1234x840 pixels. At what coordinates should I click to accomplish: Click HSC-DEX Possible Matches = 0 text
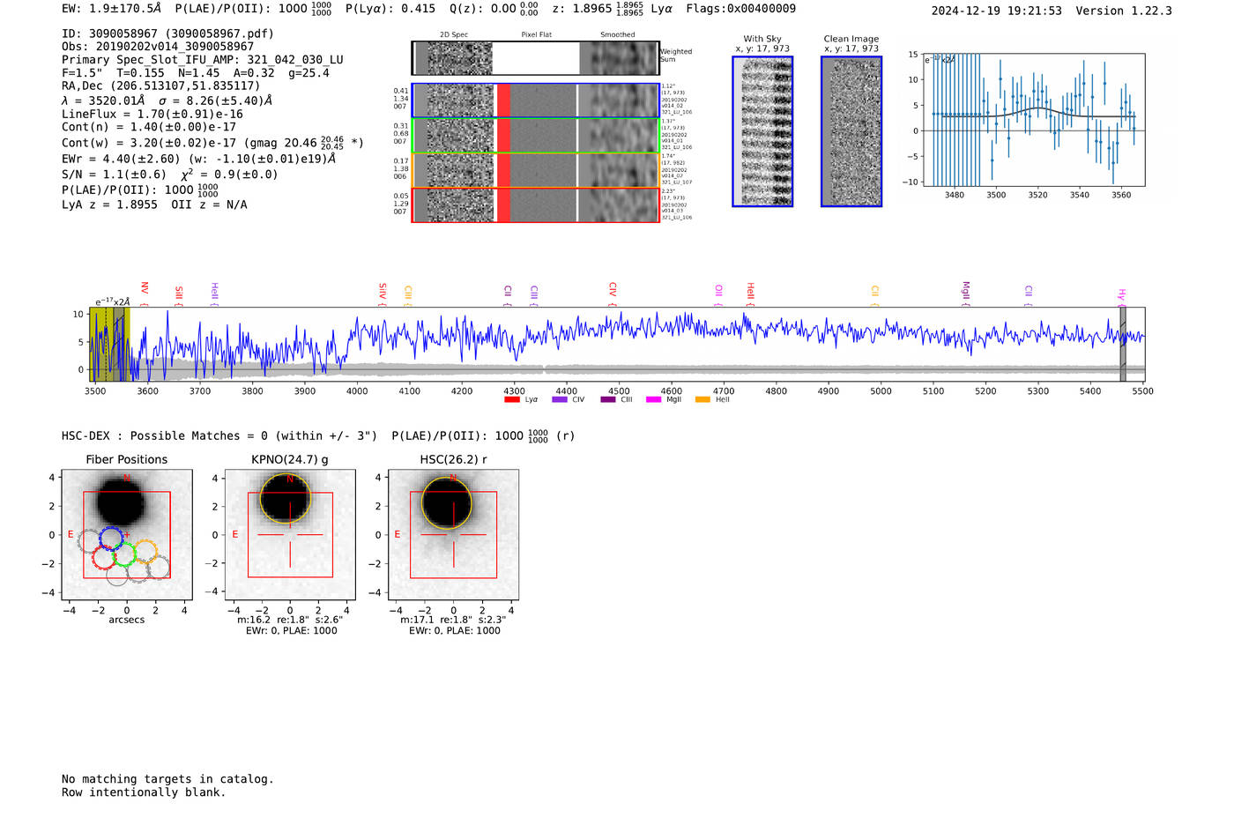click(219, 436)
